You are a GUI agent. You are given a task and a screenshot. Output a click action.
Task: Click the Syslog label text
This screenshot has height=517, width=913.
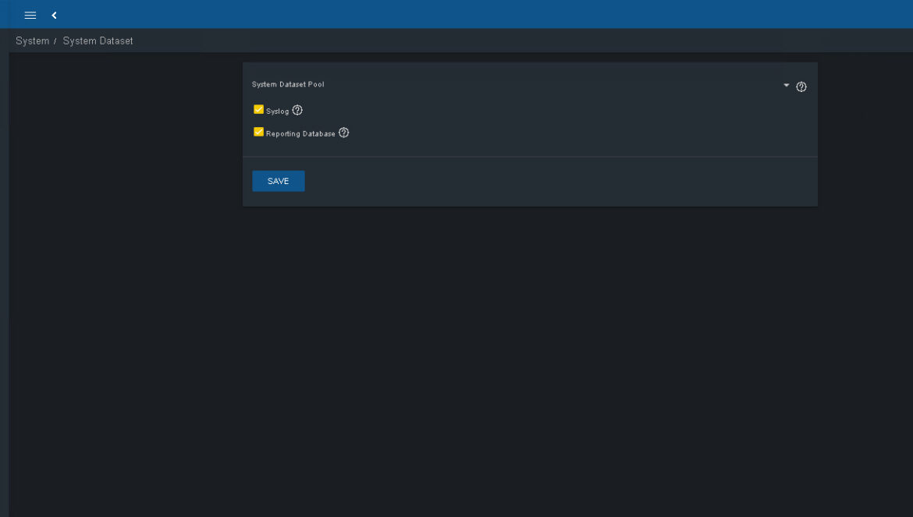[277, 111]
